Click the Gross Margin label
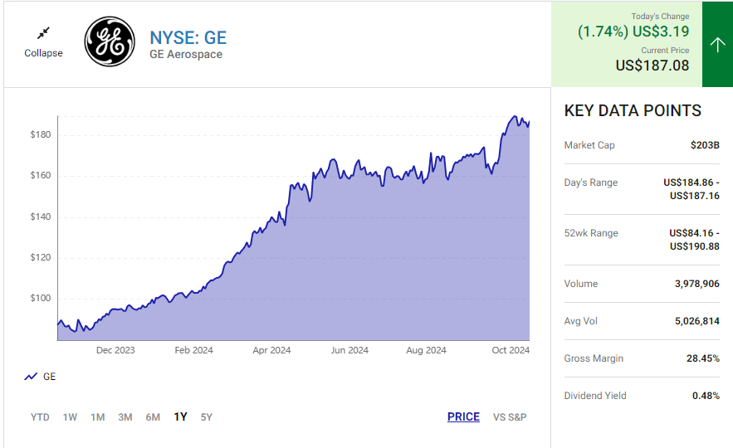Screen dimensions: 733x448 (594, 358)
